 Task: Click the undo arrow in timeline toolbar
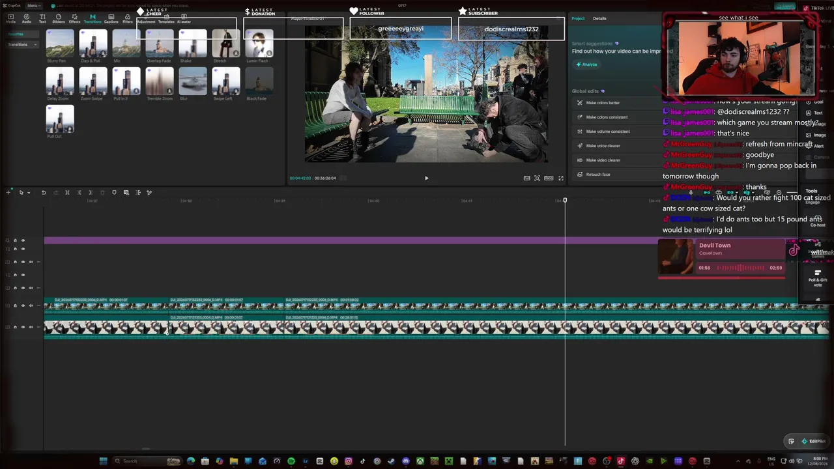(x=44, y=192)
